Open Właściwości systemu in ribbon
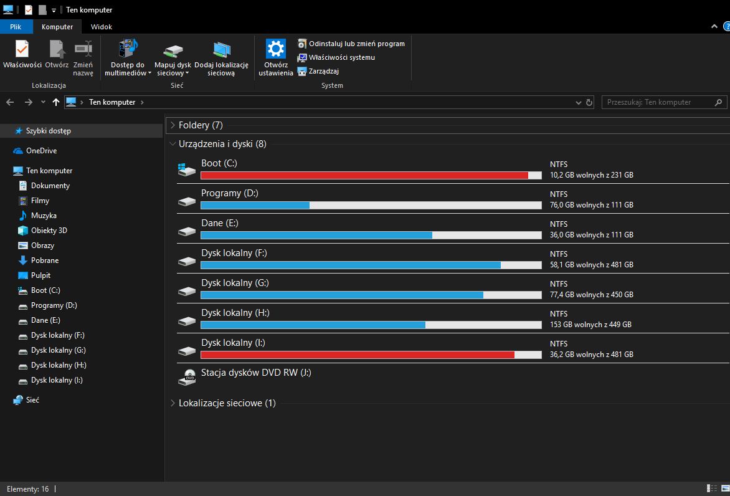 (x=341, y=57)
